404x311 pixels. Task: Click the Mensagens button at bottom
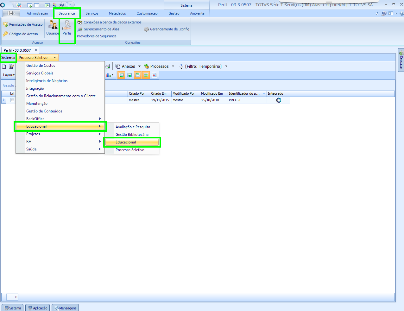65,308
